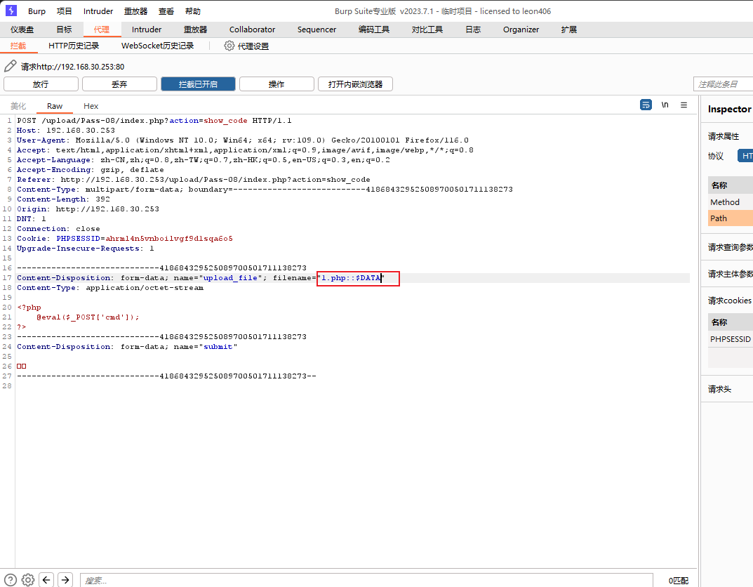Open the Sequencer tab

coord(316,29)
